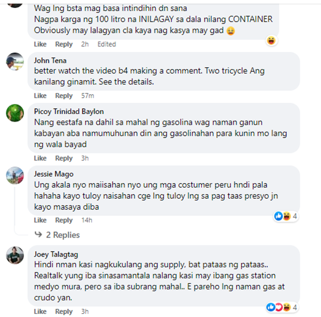The image size is (321, 317).
Task: Click Jessie Mago's profile avatar
Action: [x=15, y=175]
